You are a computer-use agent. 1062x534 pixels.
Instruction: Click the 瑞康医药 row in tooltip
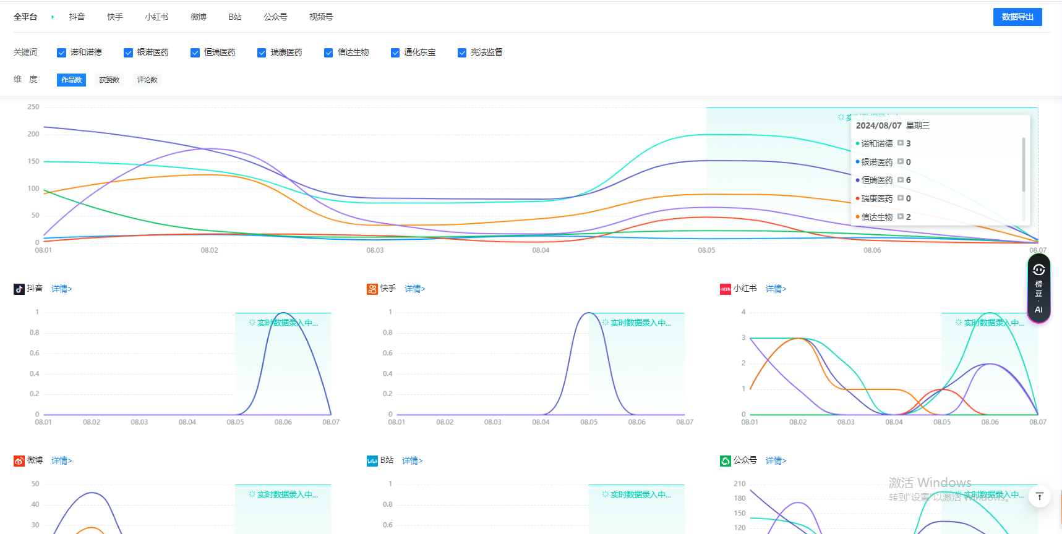click(x=883, y=198)
